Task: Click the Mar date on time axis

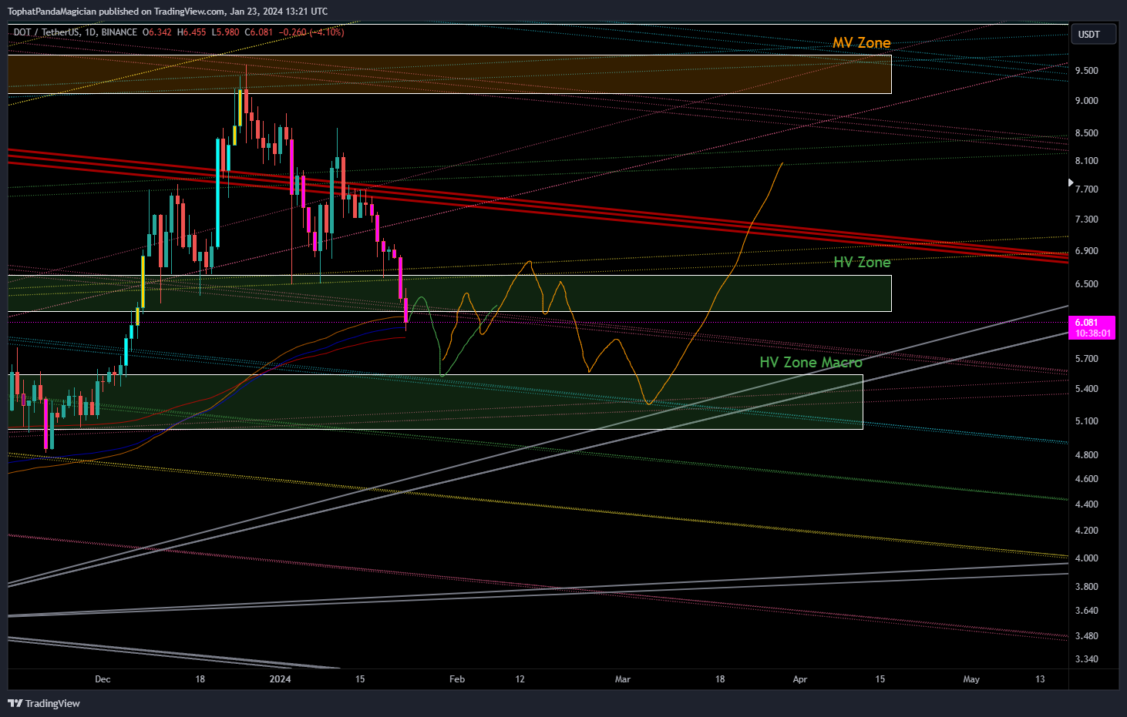Action: tap(622, 679)
